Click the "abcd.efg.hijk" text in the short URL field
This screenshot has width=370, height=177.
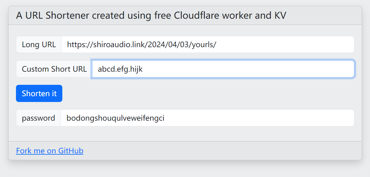(120, 69)
